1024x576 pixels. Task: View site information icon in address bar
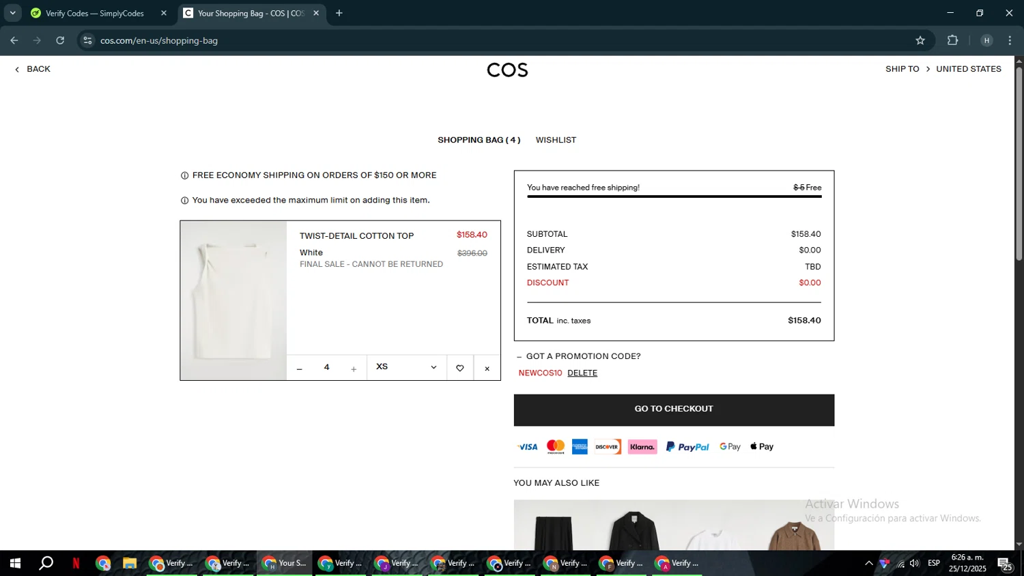point(87,40)
